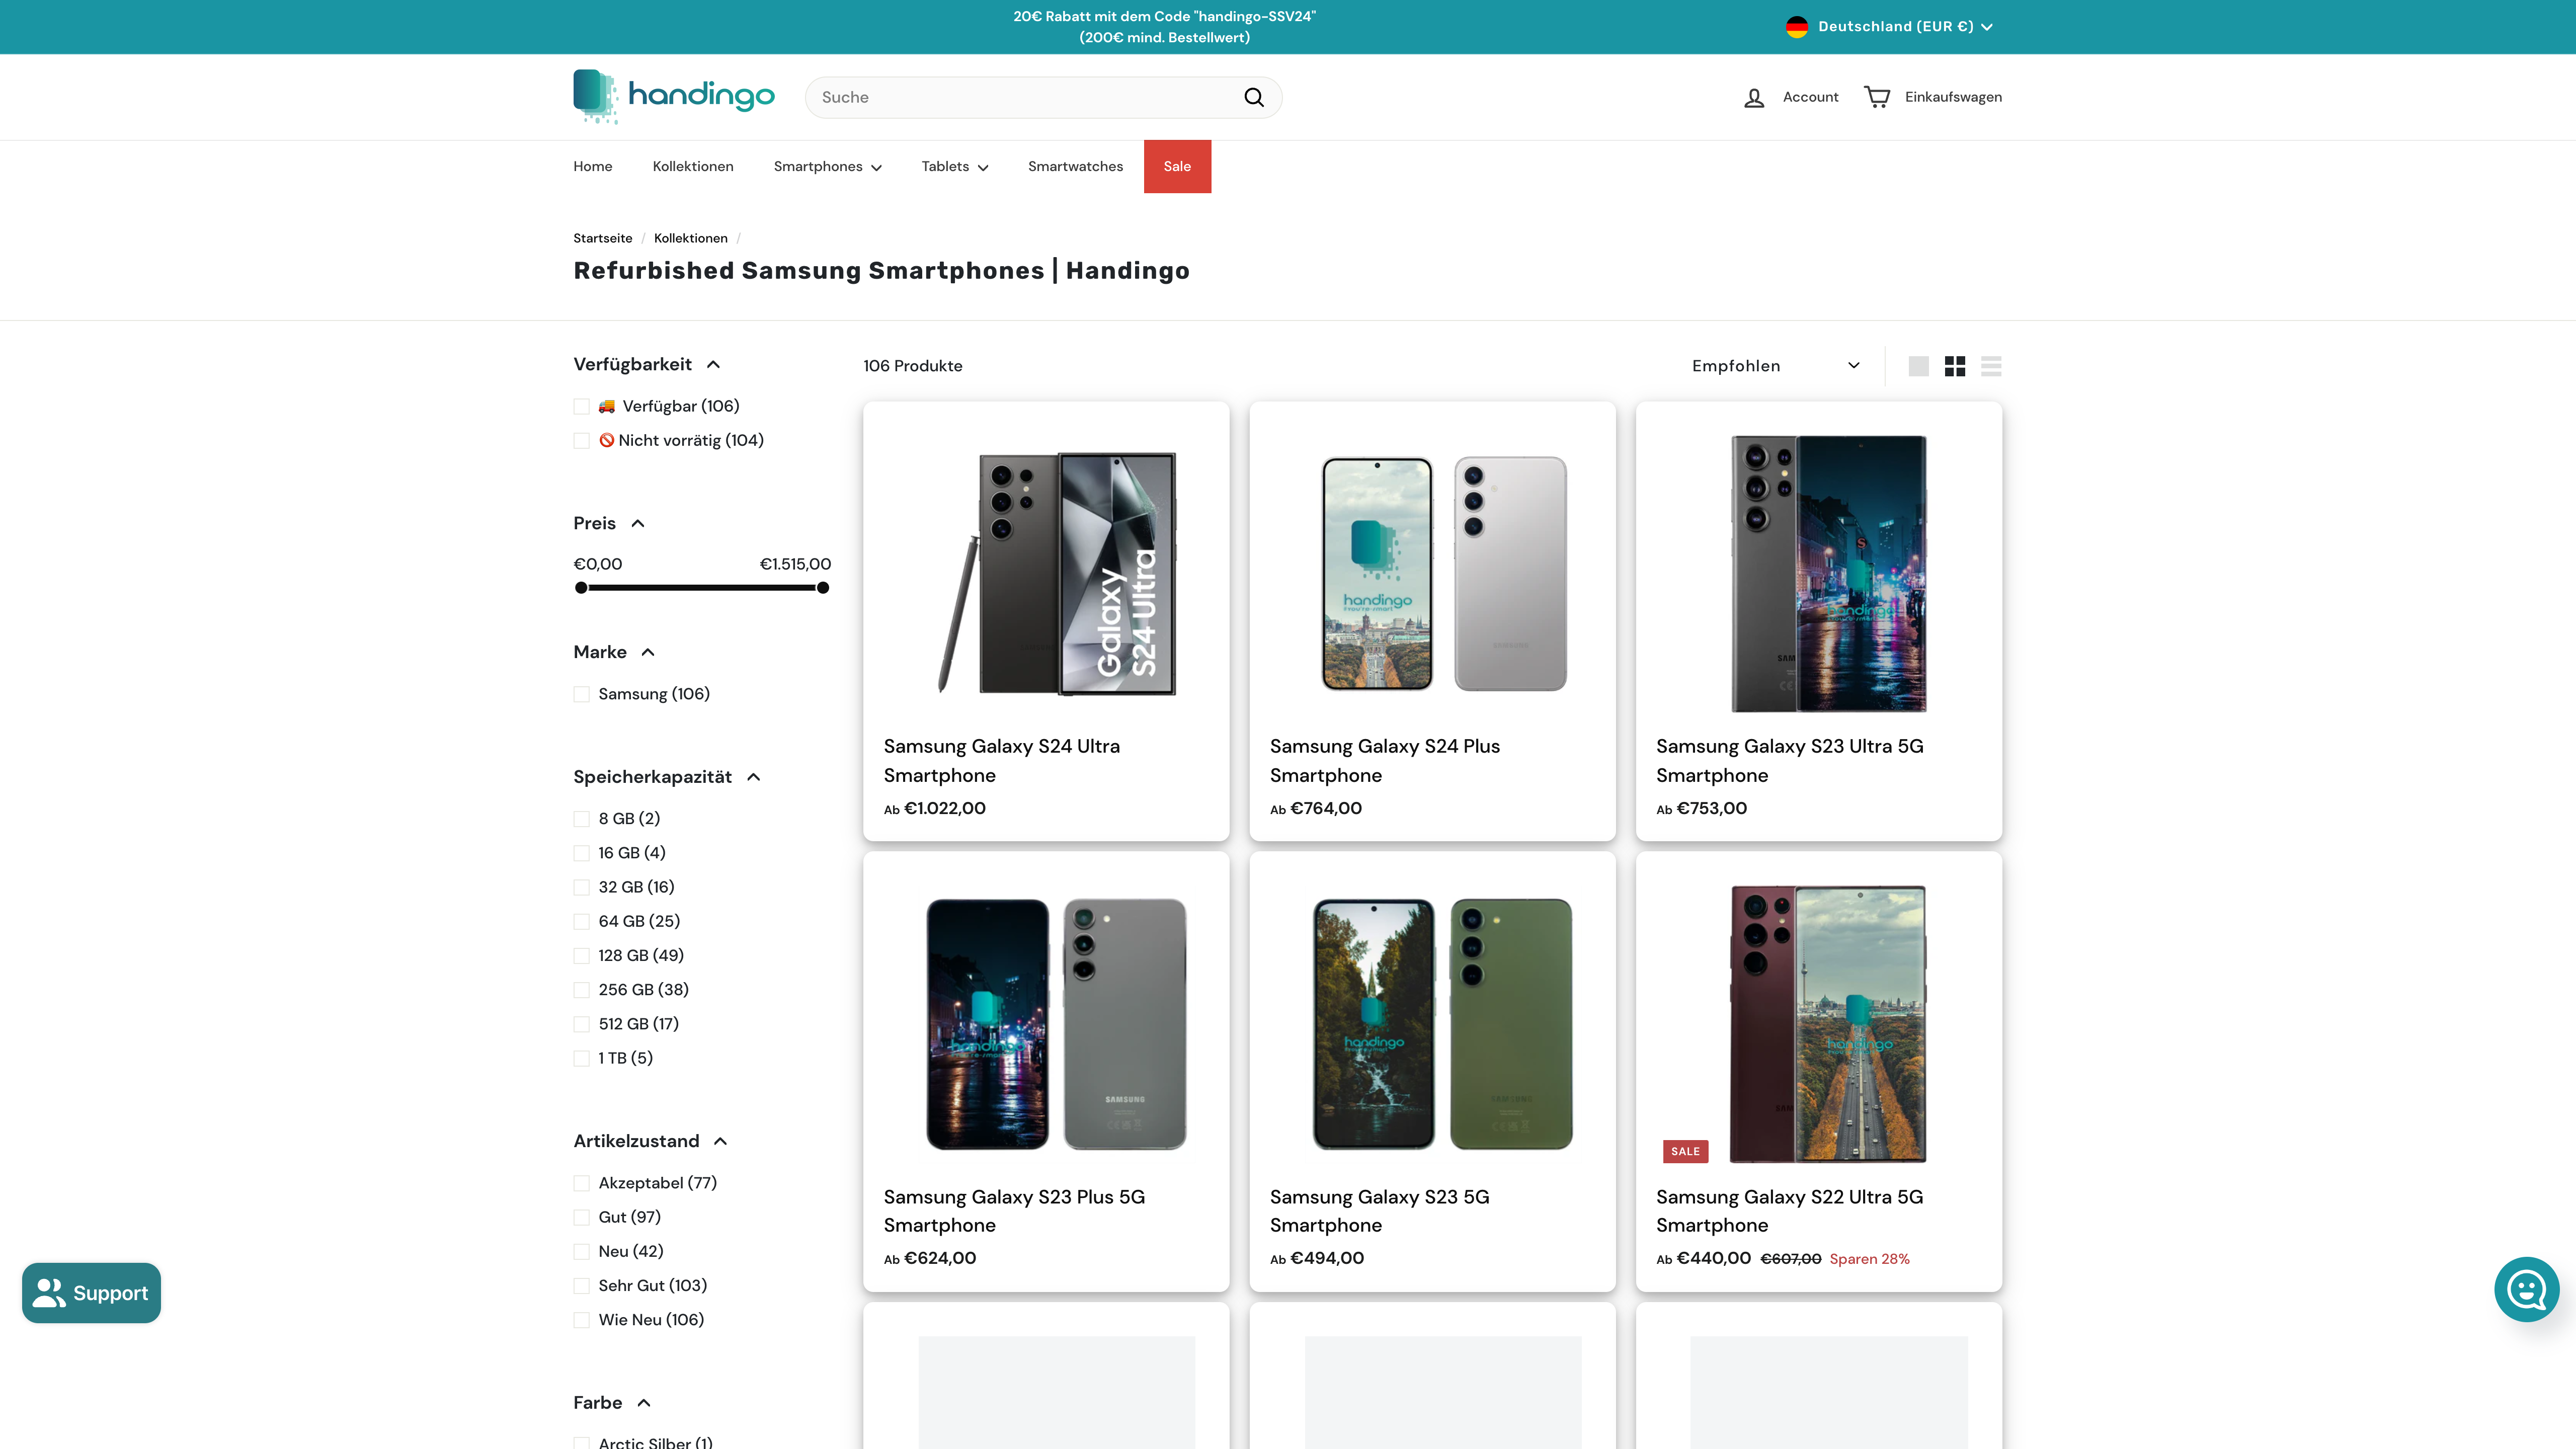2576x1449 pixels.
Task: Open the chat smiley bubble icon
Action: point(2526,1289)
